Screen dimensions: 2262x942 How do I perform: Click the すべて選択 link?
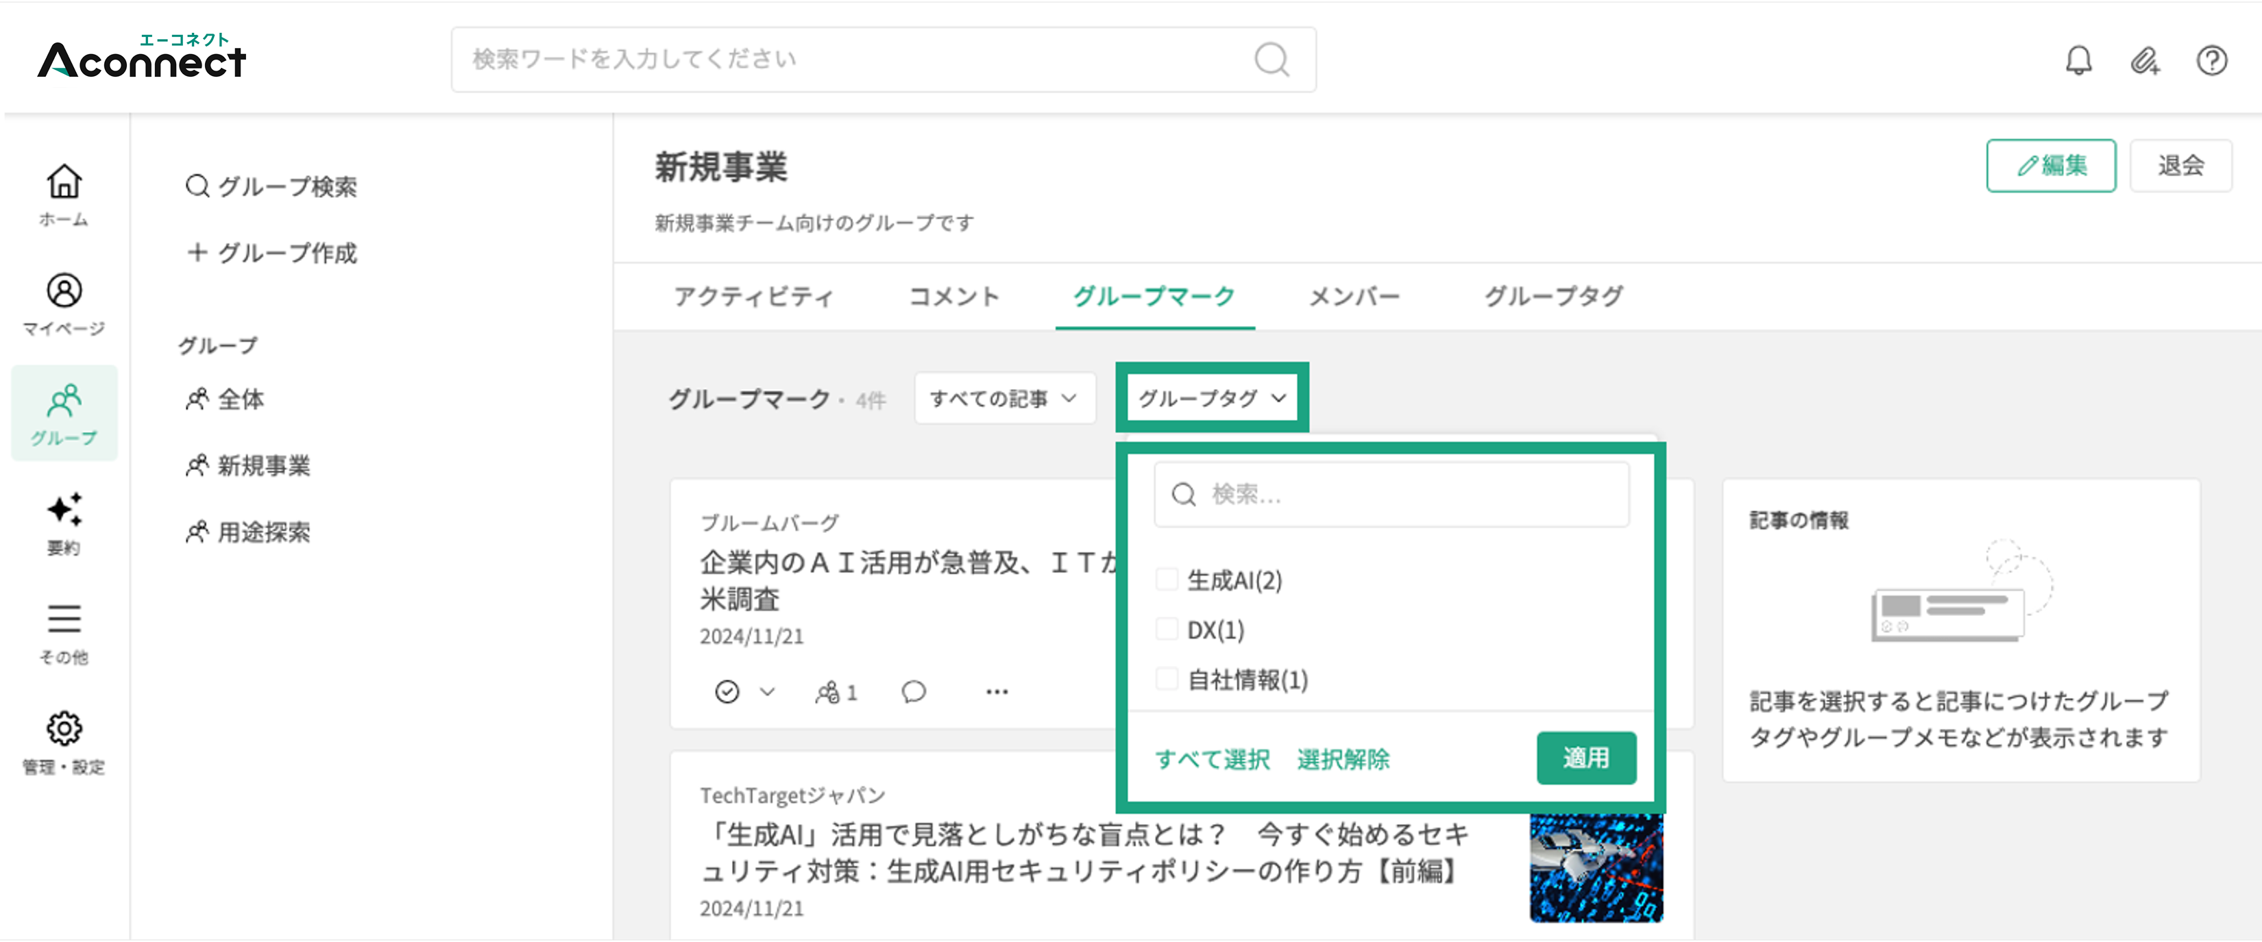[1212, 759]
